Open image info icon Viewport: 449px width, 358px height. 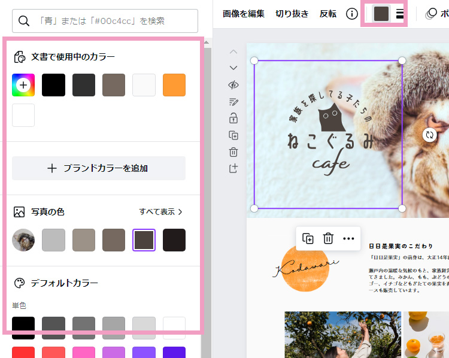tap(351, 14)
